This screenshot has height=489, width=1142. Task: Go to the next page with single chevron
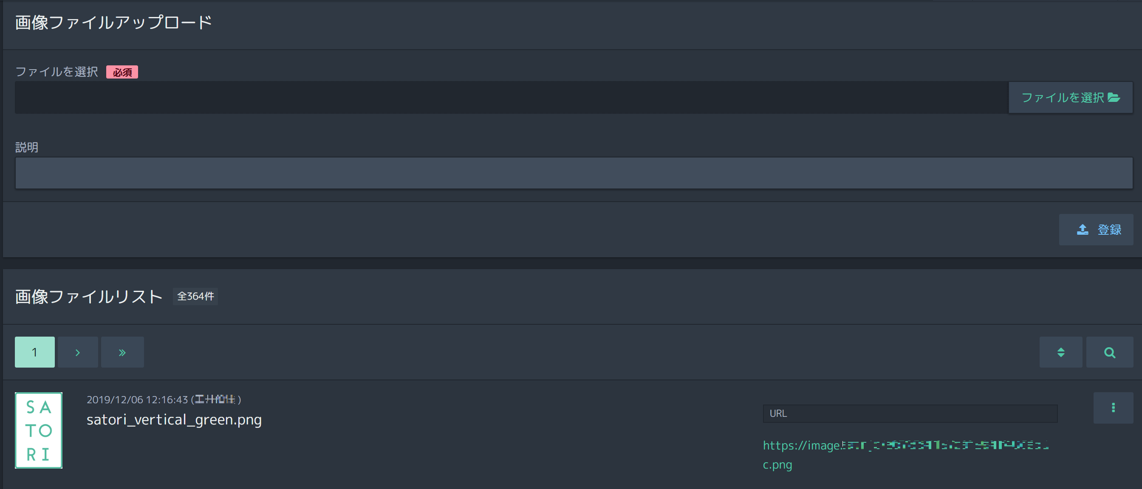point(78,352)
